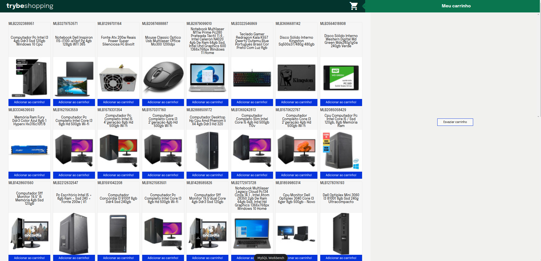This screenshot has height=261, width=541.
Task: Add MLB1579331354 Intel I5 computer to cart
Action: pyautogui.click(x=118, y=175)
